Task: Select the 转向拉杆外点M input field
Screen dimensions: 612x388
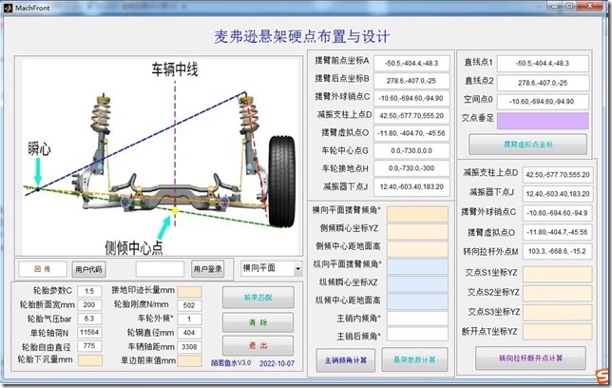Action: pos(557,251)
